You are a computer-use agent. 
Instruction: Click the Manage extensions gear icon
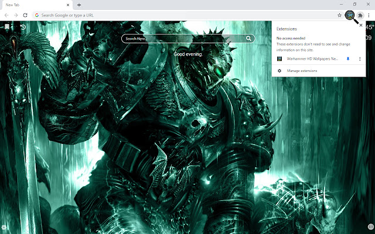point(279,71)
